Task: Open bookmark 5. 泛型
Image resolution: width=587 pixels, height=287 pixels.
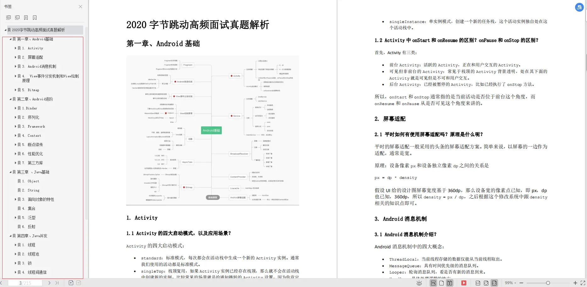Action: [29, 218]
